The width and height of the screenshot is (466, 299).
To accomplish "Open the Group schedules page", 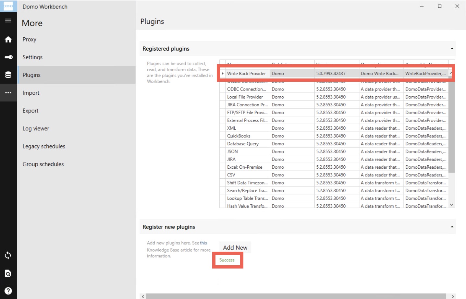I will pos(43,164).
